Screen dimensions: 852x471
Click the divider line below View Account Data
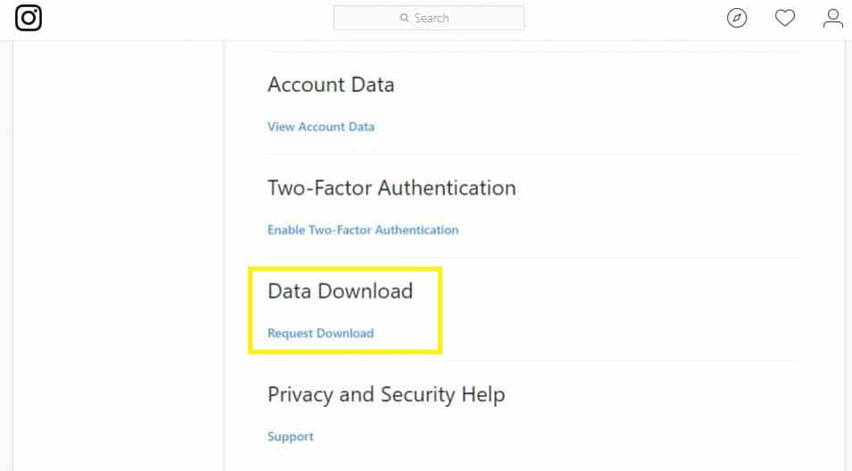click(x=534, y=153)
